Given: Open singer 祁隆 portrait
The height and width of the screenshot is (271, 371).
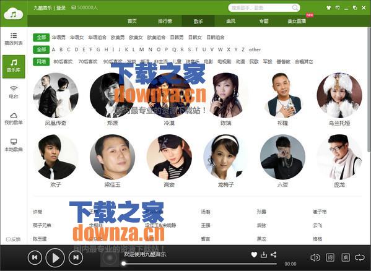Looking at the screenshot, I should (283, 95).
